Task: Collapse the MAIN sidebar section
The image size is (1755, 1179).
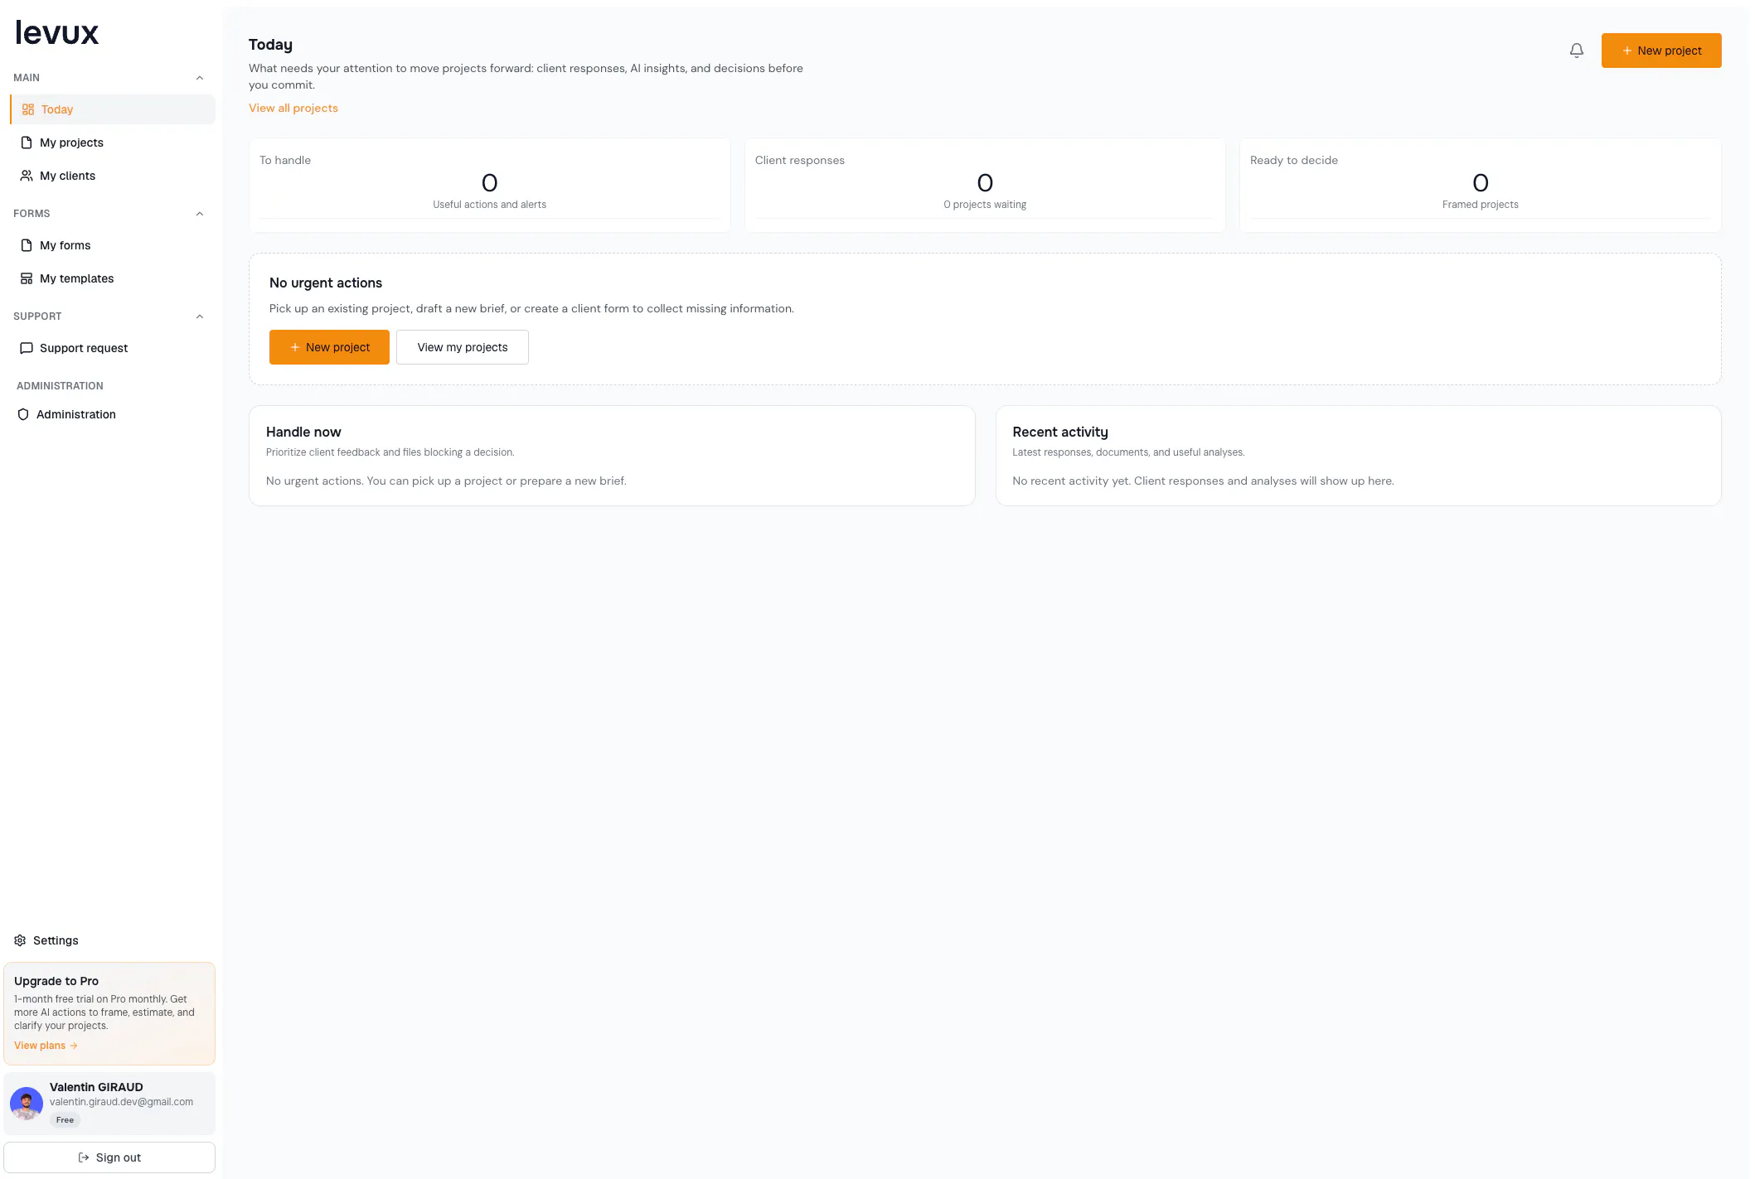Action: (x=200, y=78)
